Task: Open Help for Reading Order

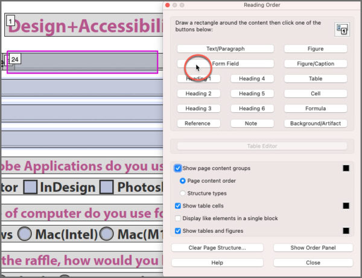Action: click(x=217, y=262)
